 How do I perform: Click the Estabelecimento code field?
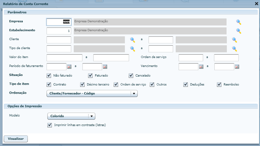coord(59,31)
